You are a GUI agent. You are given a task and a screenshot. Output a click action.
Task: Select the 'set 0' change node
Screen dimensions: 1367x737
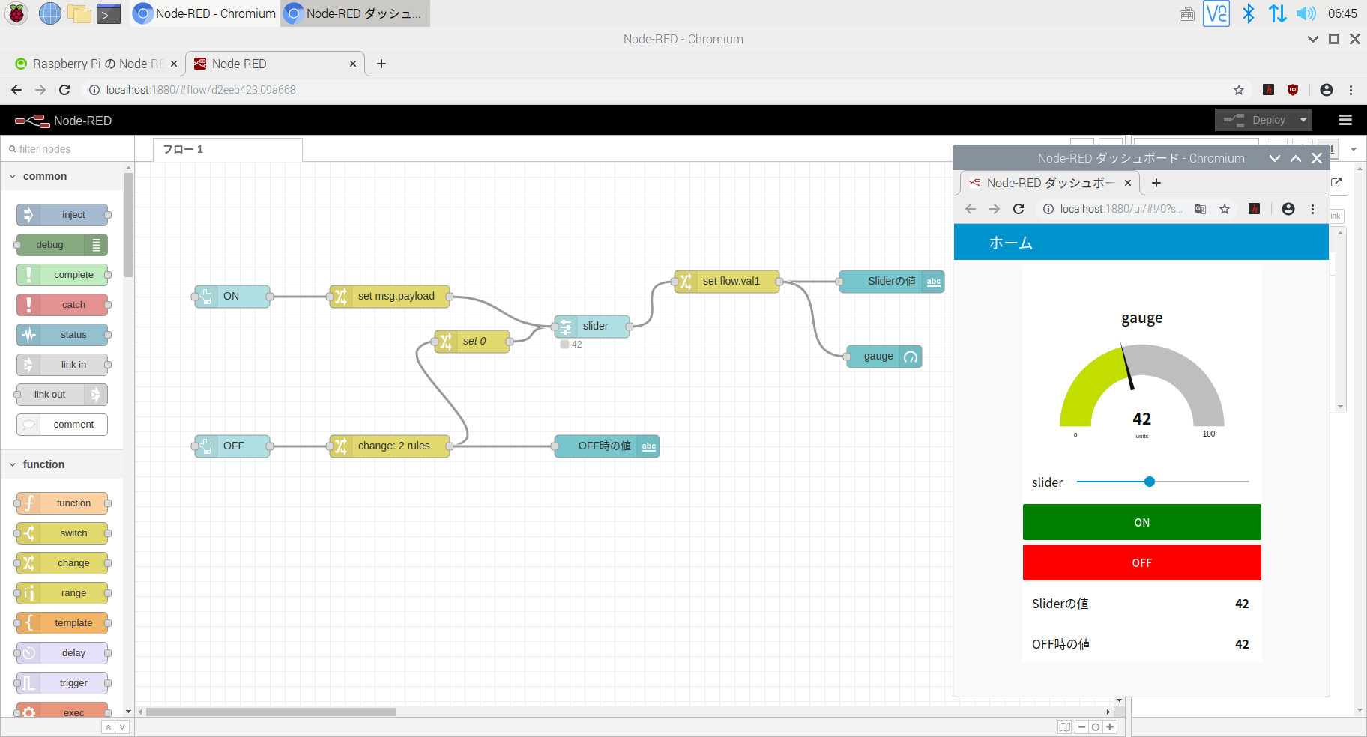(x=472, y=342)
